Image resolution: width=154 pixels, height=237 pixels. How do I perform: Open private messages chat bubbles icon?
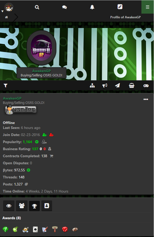click(x=64, y=7)
